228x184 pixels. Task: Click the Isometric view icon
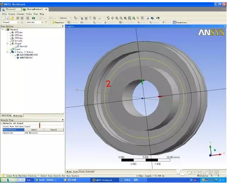(x=142, y=18)
